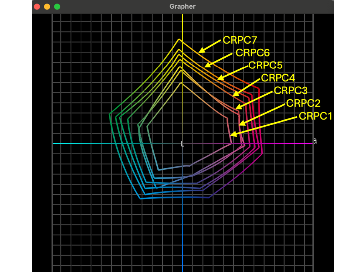Select the CRPC4 label
The image size is (362, 272).
click(278, 78)
